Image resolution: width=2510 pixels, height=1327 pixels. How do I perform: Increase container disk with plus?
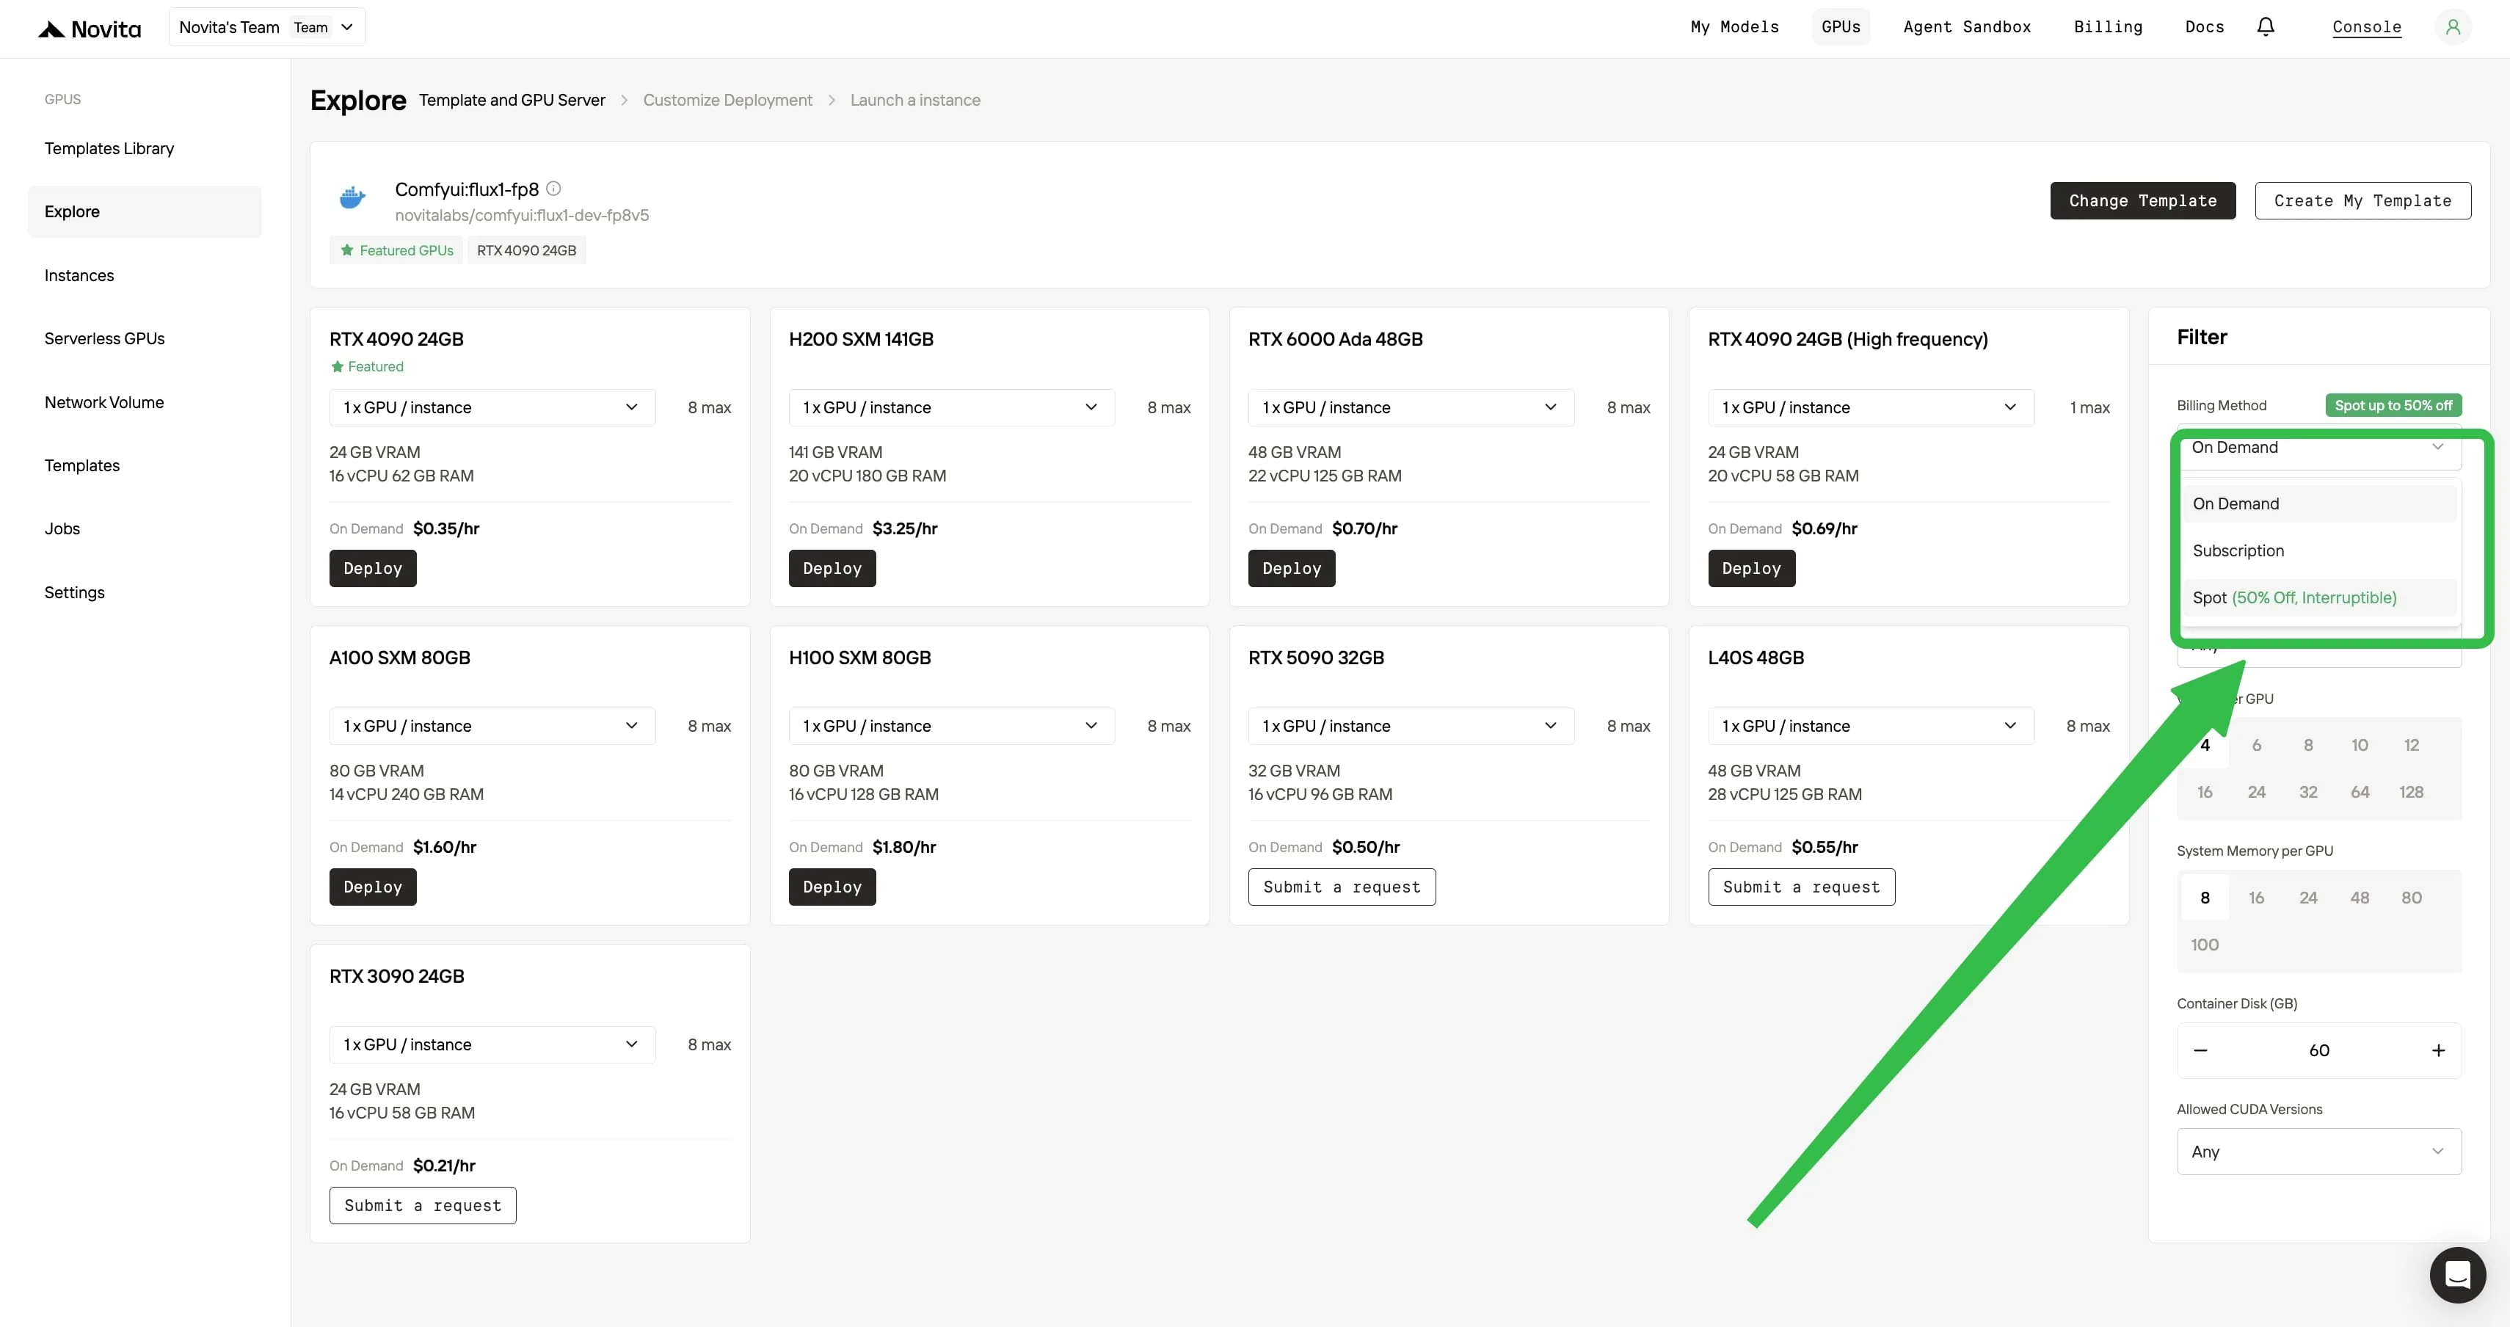pyautogui.click(x=2438, y=1050)
